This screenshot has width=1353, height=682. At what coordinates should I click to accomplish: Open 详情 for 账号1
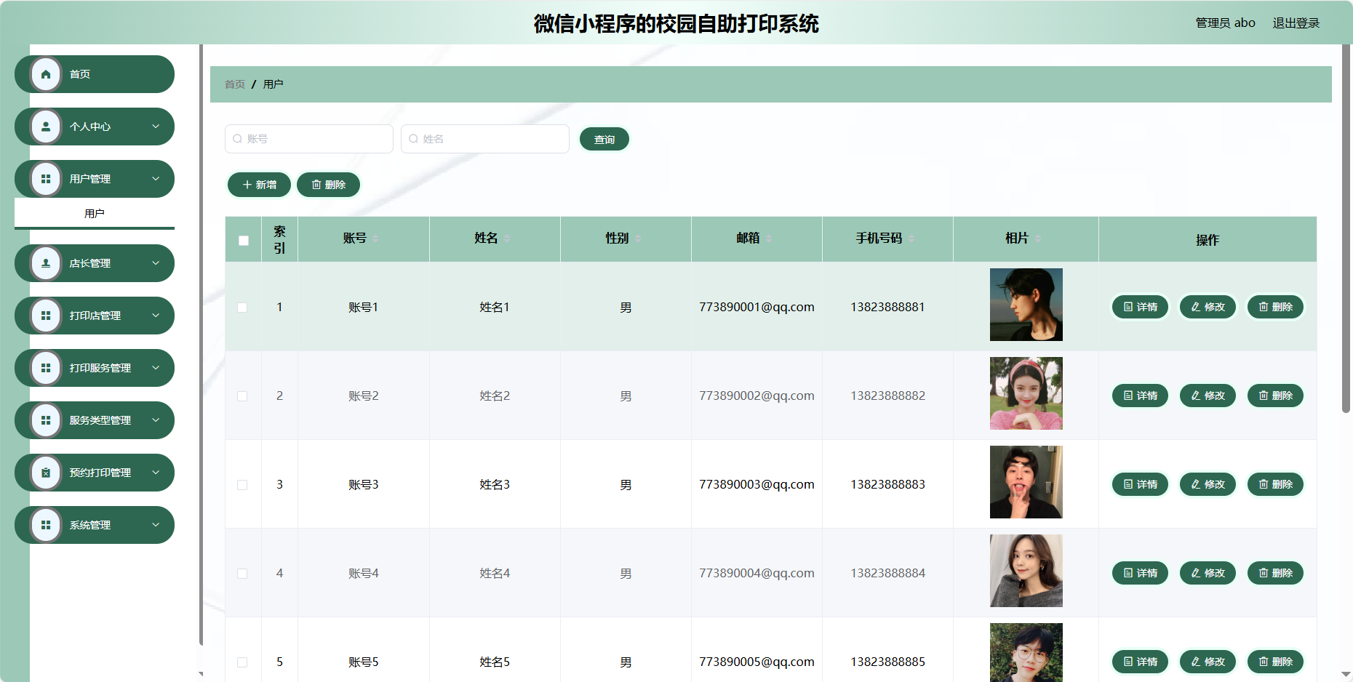pos(1140,307)
